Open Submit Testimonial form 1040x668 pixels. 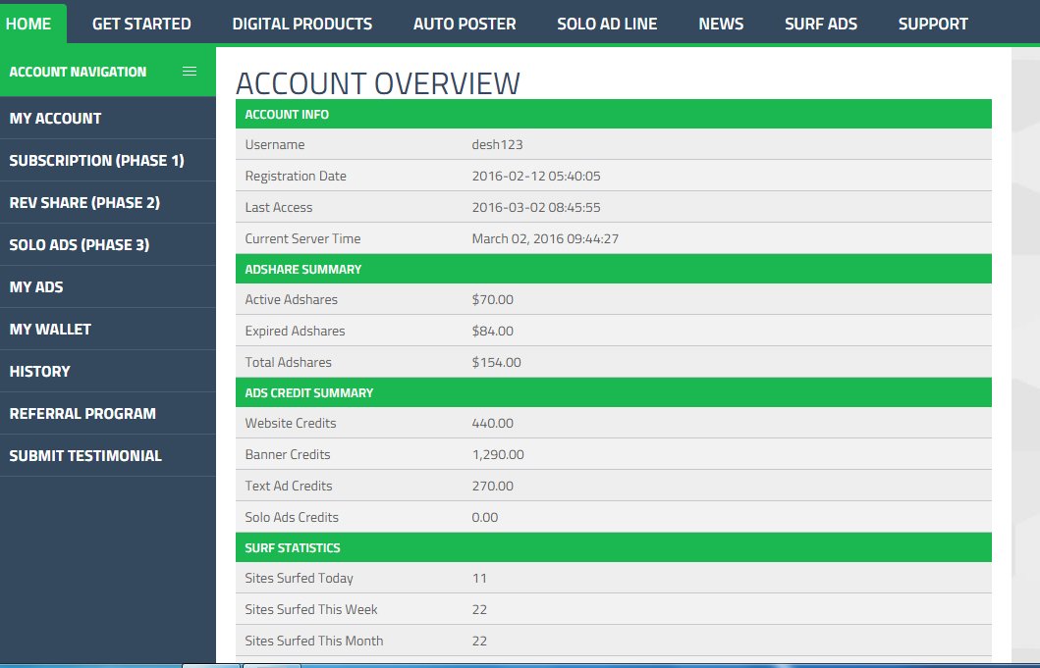point(85,455)
